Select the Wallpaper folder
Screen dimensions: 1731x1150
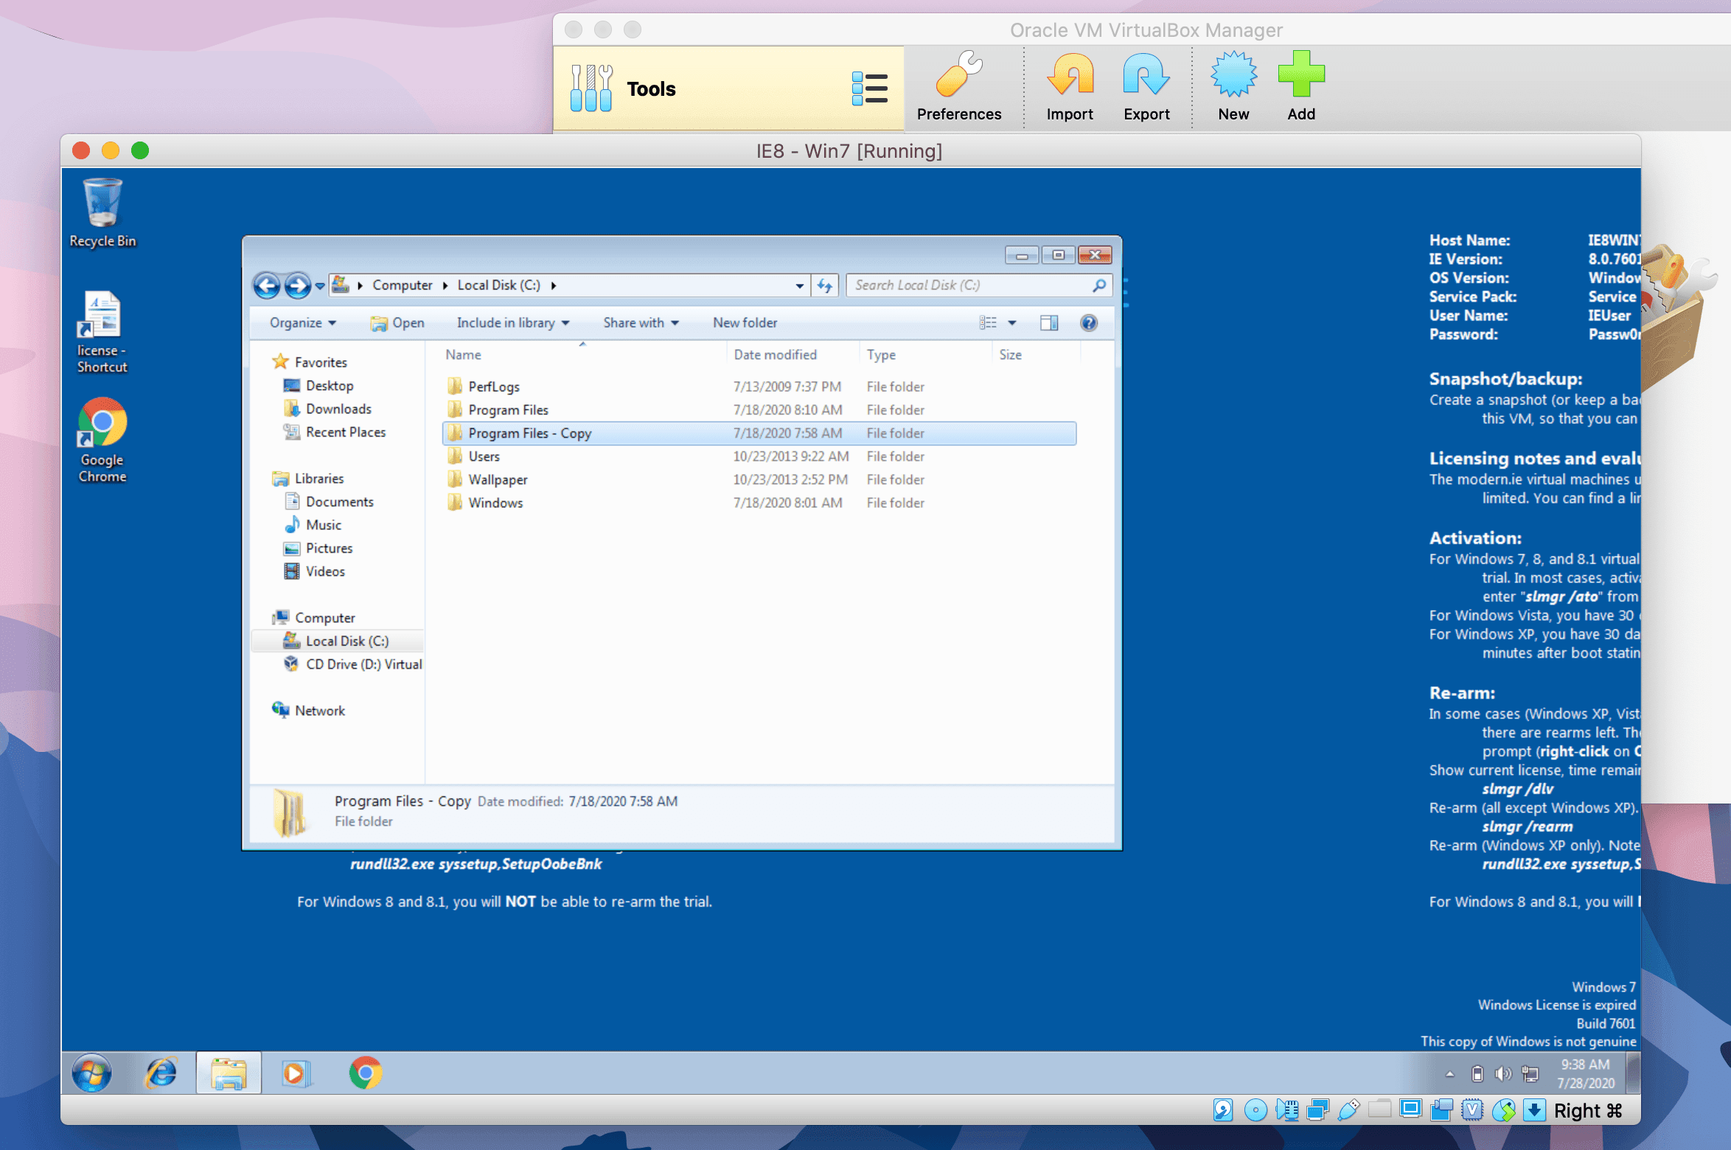759,480
